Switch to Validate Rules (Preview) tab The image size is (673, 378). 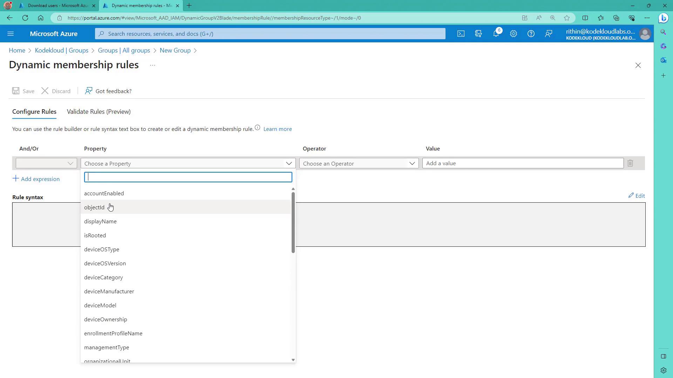[x=98, y=112]
